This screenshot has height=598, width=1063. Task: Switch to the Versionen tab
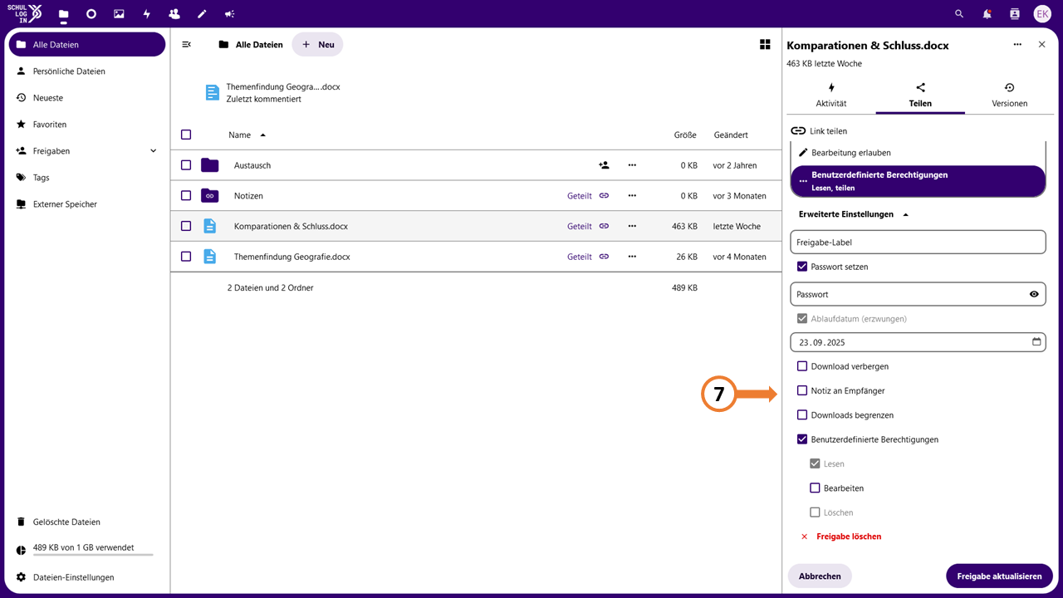tap(1010, 96)
